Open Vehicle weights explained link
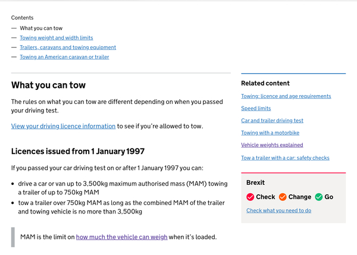The image size is (357, 255). 272,145
